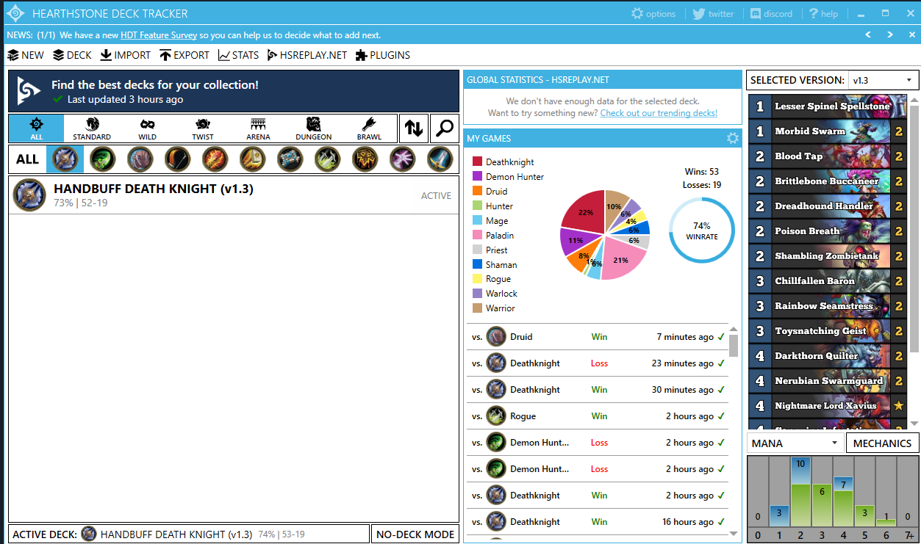Image resolution: width=921 pixels, height=544 pixels.
Task: Select the Chillfallen Baron card
Action: pyautogui.click(x=827, y=280)
